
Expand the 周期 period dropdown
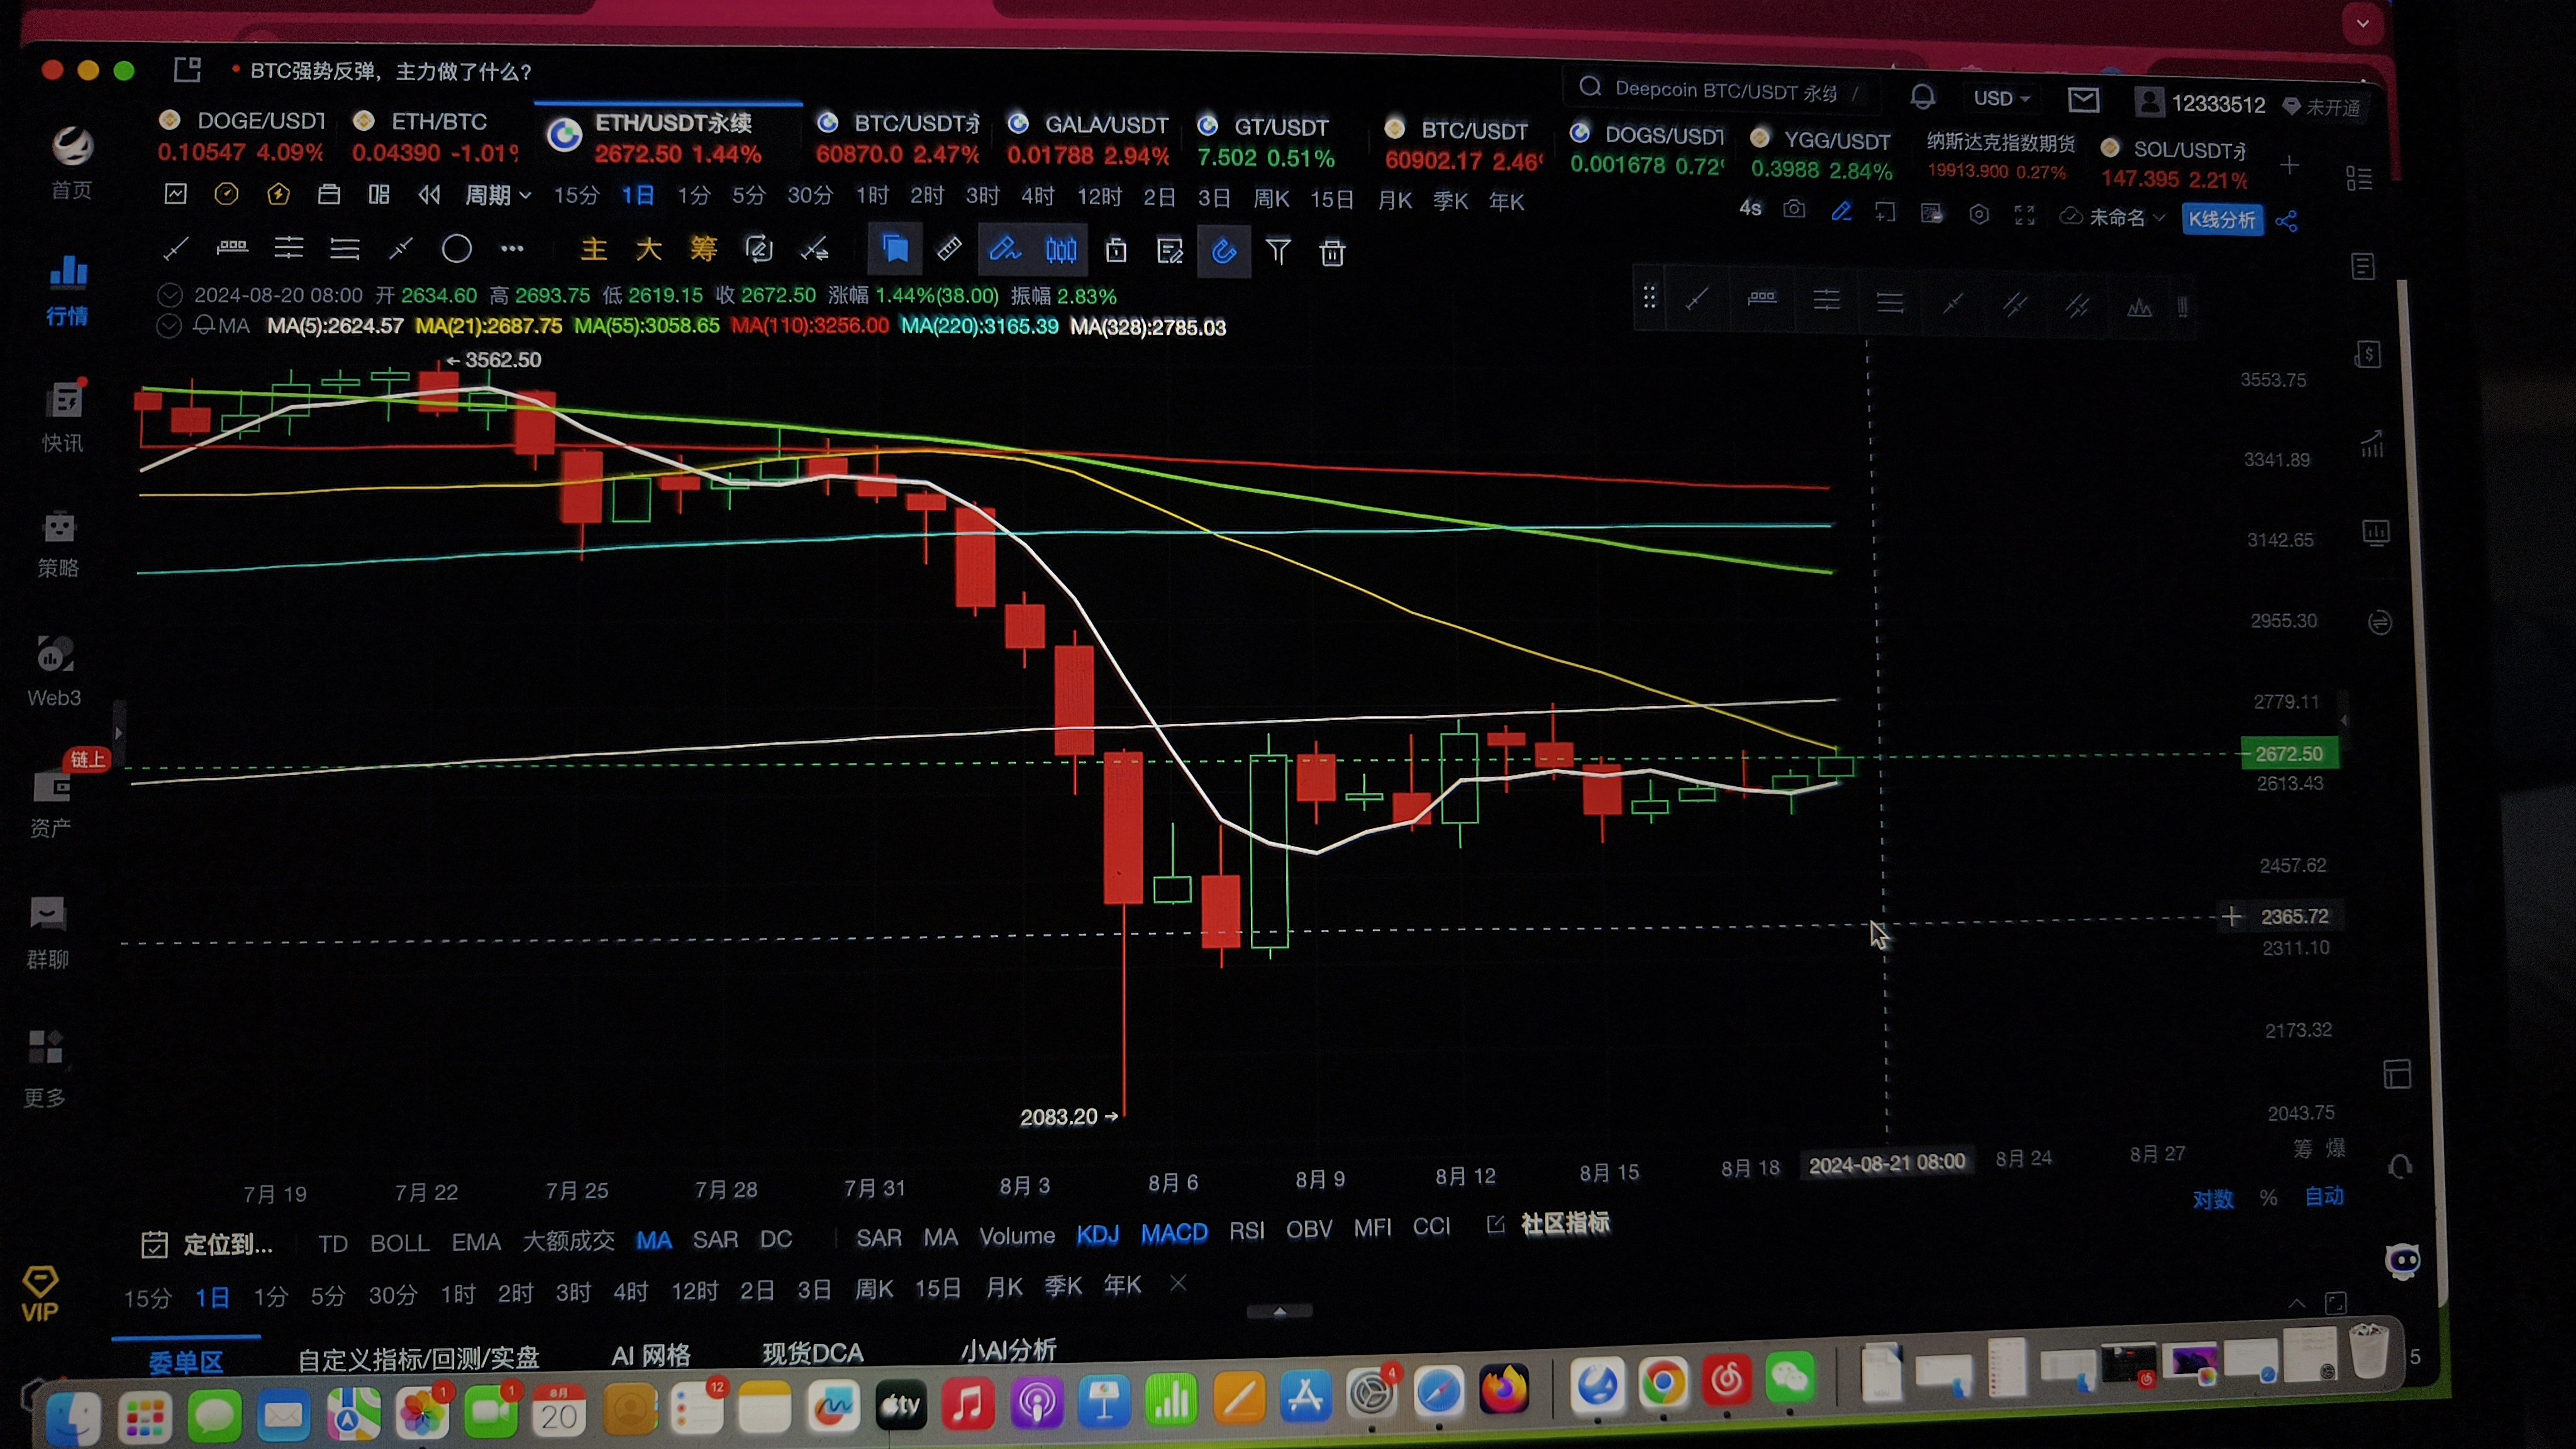coord(497,195)
